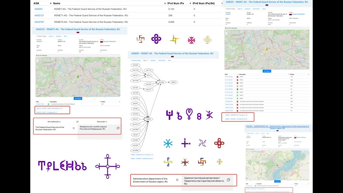Viewport: 343px width, 193px height.
Task: Copy the Saratov Russian translation
Action: click(228, 180)
